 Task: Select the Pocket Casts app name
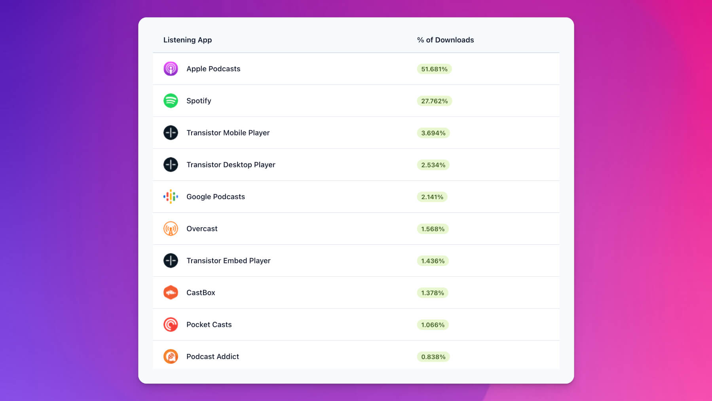tap(209, 325)
